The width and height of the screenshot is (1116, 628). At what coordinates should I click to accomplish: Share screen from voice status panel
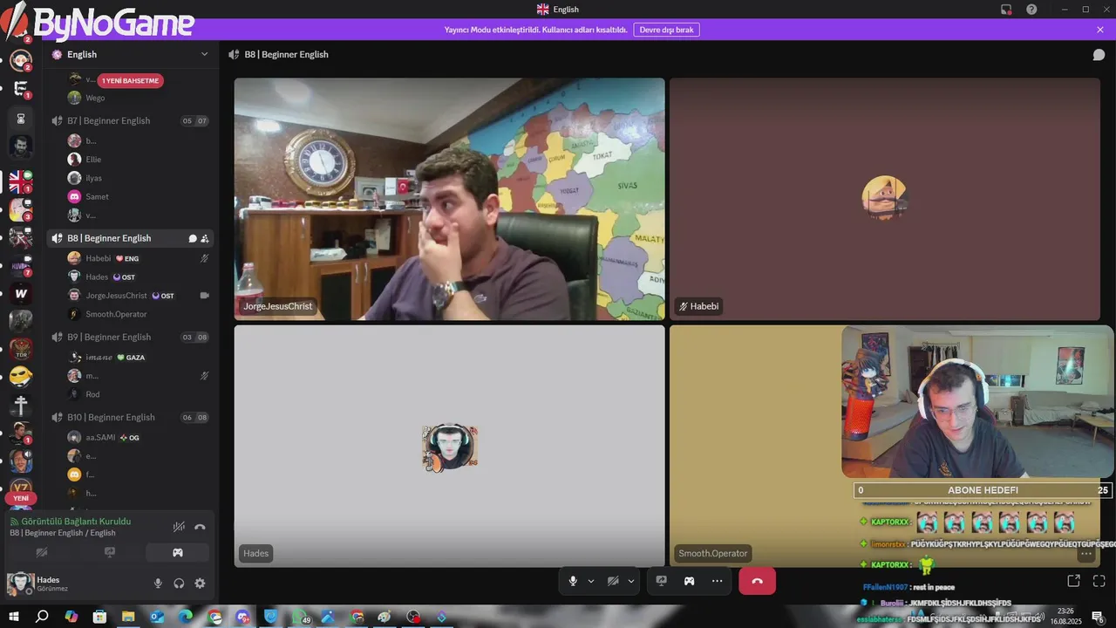(x=110, y=552)
